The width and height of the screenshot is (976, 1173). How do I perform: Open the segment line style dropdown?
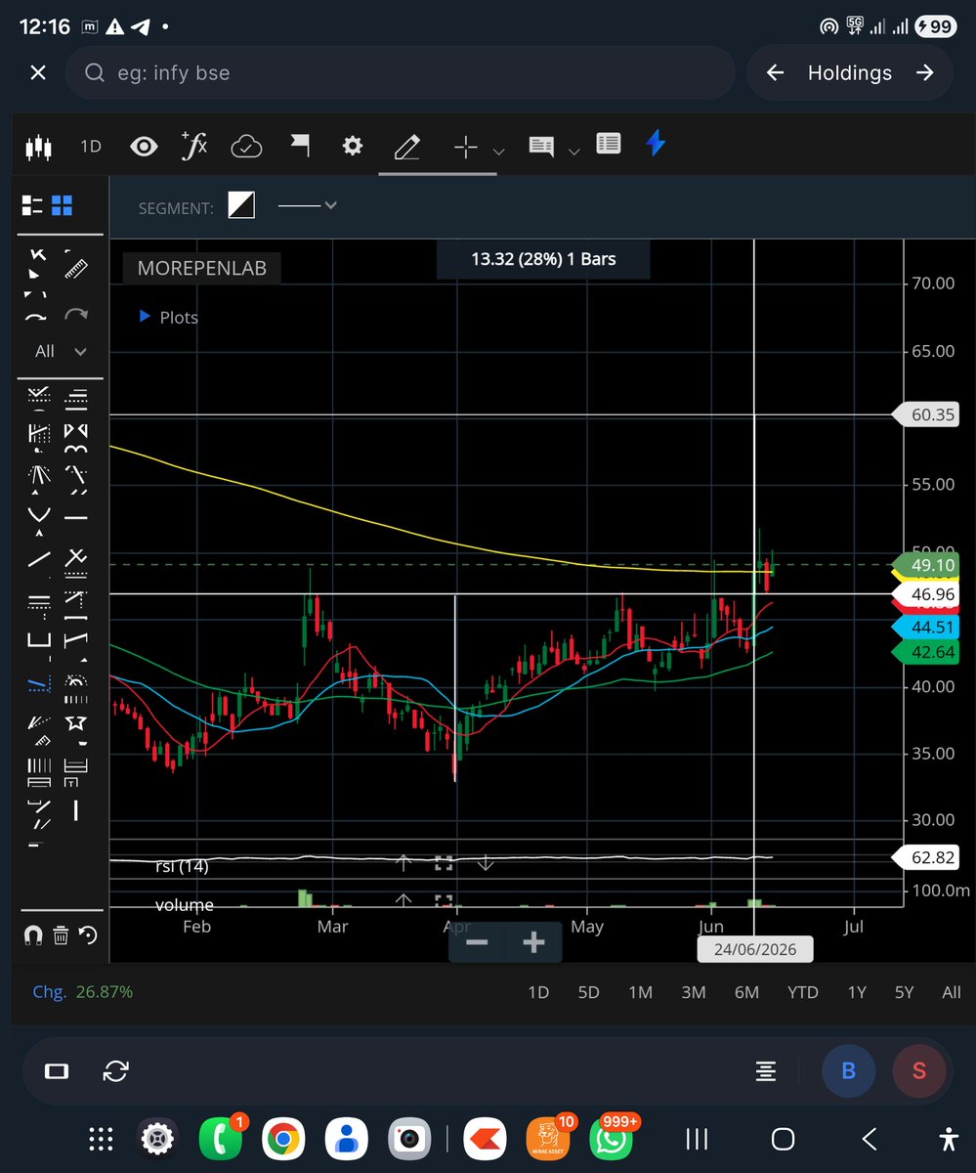point(307,205)
